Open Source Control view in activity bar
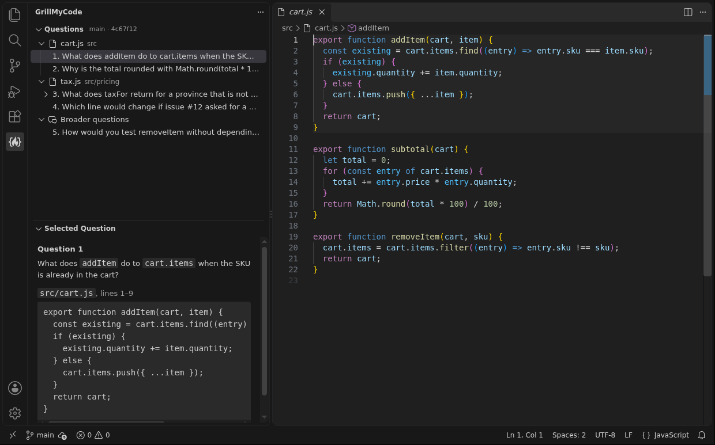The height and width of the screenshot is (445, 715). [15, 66]
